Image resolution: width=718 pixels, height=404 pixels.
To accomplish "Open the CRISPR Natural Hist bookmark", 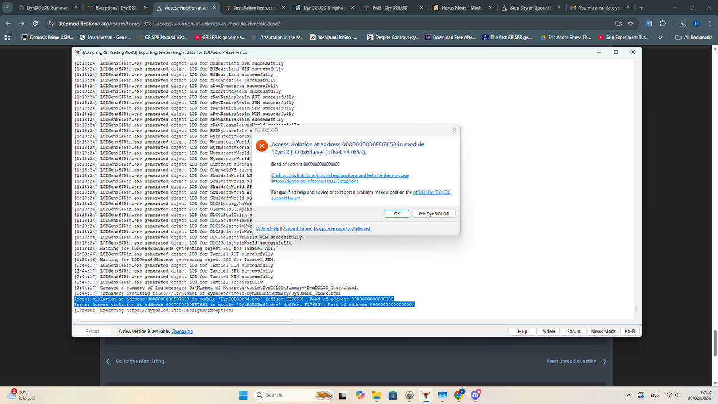I will point(162,38).
